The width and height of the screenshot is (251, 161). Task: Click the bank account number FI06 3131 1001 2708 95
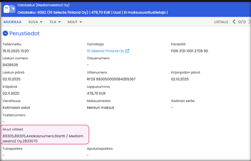point(189,51)
